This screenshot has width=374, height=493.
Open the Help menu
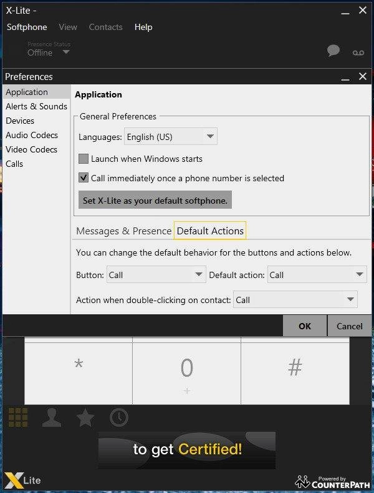tap(143, 27)
